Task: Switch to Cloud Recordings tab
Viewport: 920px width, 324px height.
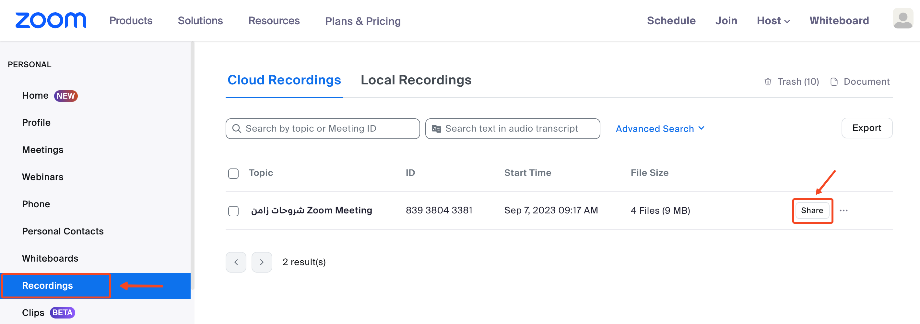Action: pyautogui.click(x=284, y=80)
